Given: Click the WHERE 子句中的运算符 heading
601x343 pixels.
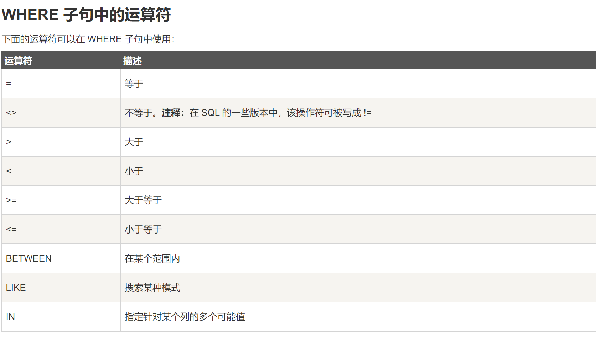Looking at the screenshot, I should (86, 15).
